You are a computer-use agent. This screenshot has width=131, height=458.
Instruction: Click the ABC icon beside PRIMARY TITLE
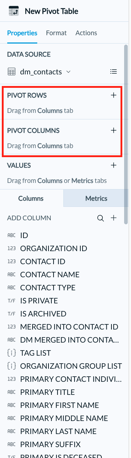click(12, 392)
